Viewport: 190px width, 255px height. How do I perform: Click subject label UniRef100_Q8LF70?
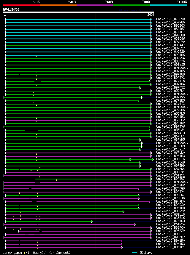point(170,61)
